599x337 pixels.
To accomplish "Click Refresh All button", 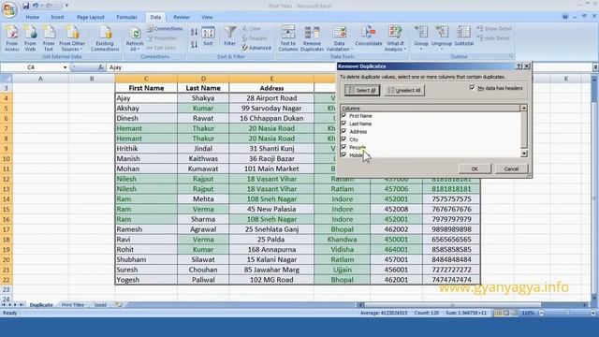I will click(135, 38).
